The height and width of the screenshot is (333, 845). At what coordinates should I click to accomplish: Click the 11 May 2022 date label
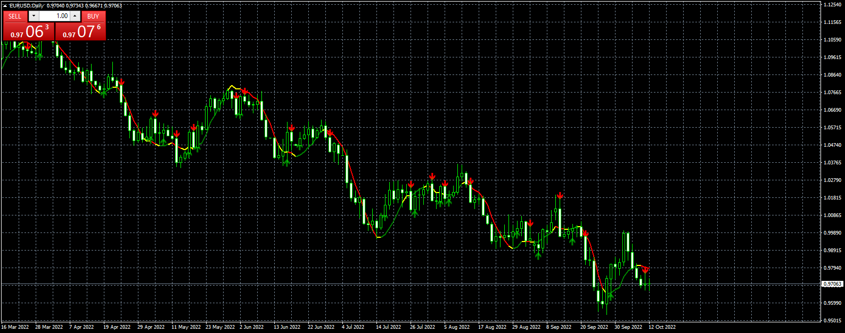186,327
